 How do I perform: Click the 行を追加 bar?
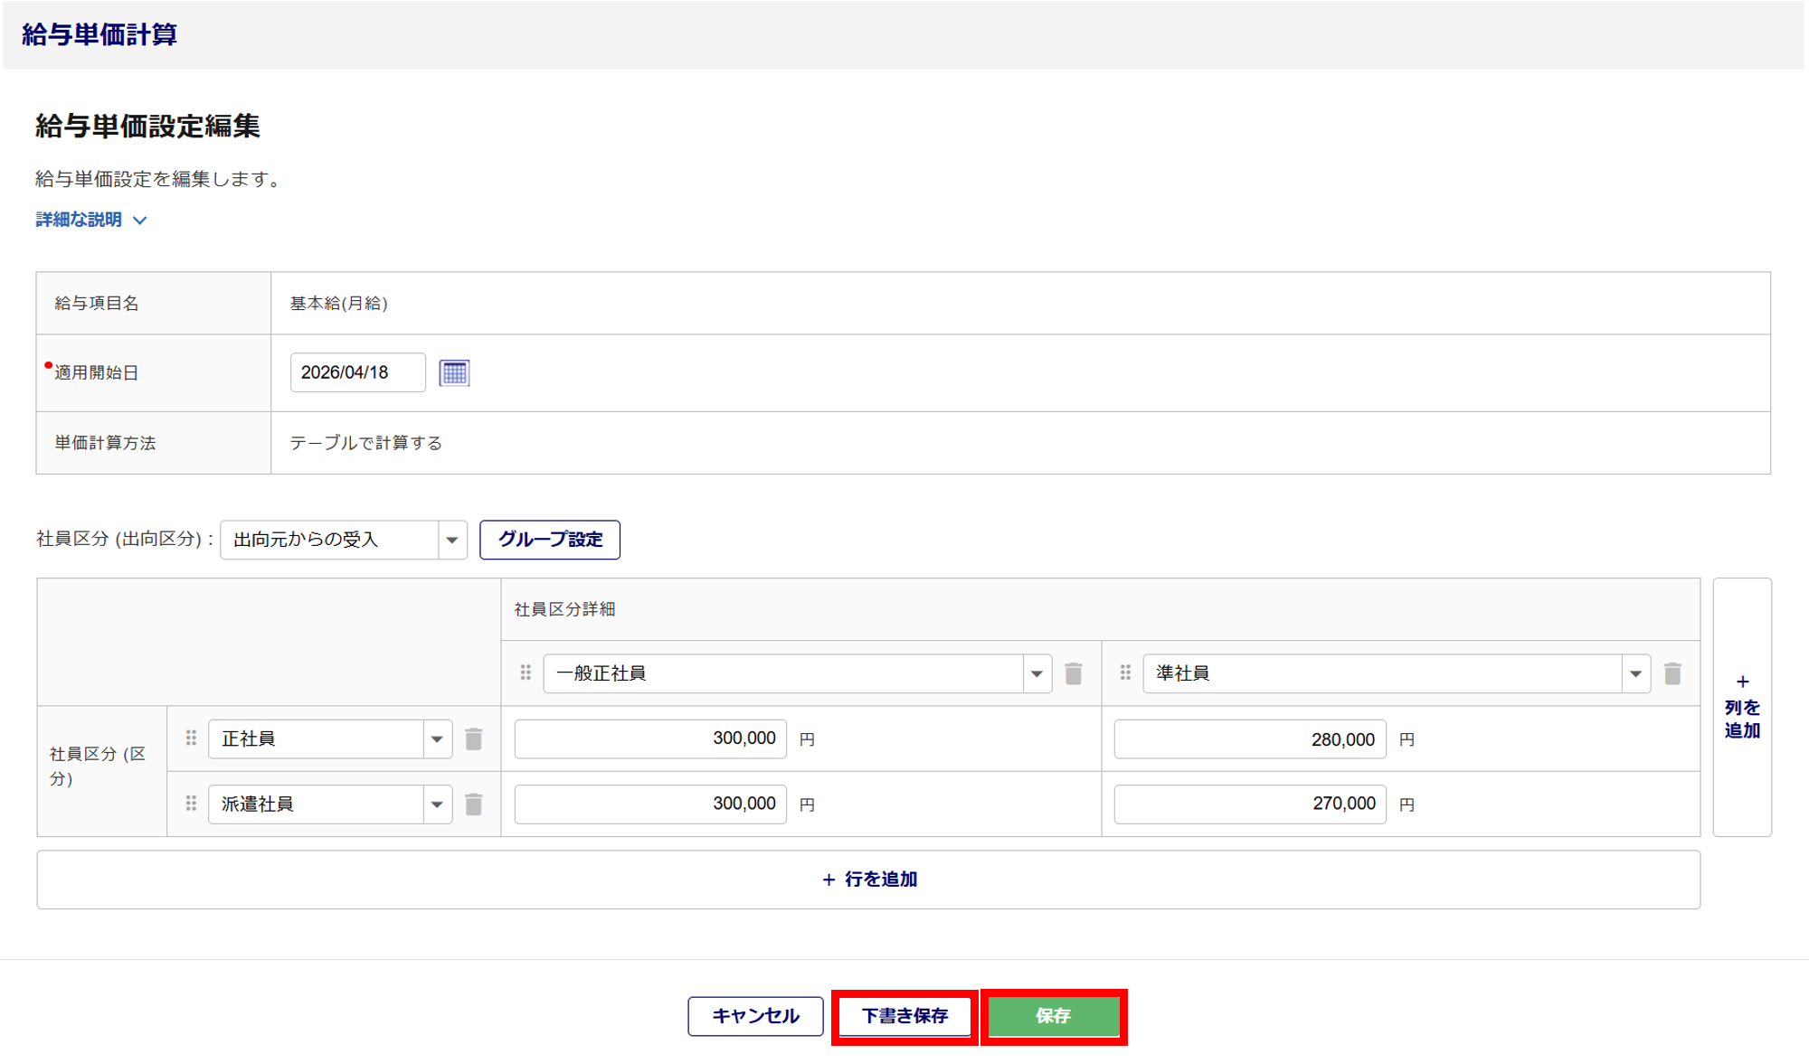(868, 880)
